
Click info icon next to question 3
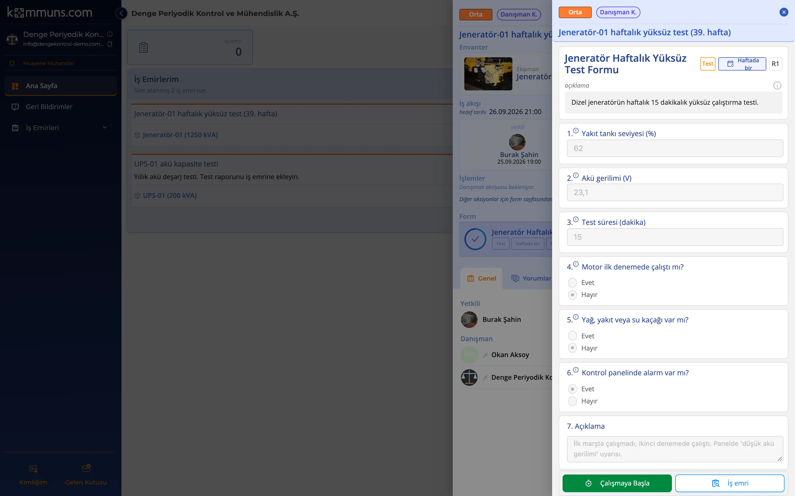(576, 219)
